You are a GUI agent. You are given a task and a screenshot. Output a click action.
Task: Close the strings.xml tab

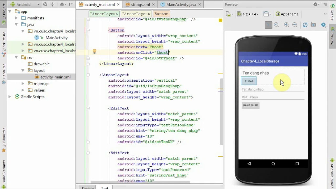point(154,4)
